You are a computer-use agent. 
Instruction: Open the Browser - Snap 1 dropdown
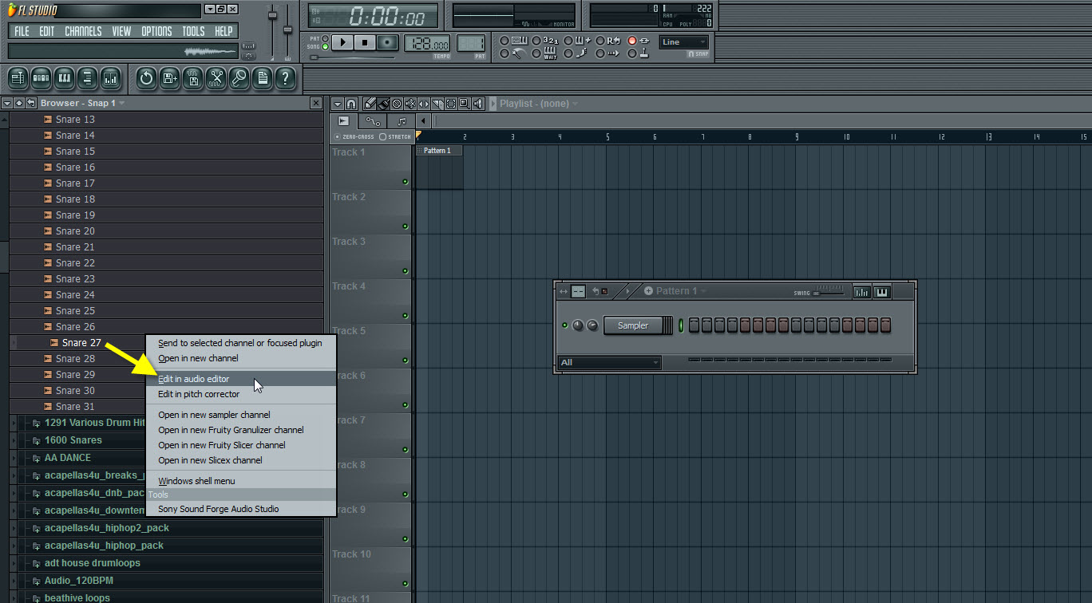[x=121, y=103]
